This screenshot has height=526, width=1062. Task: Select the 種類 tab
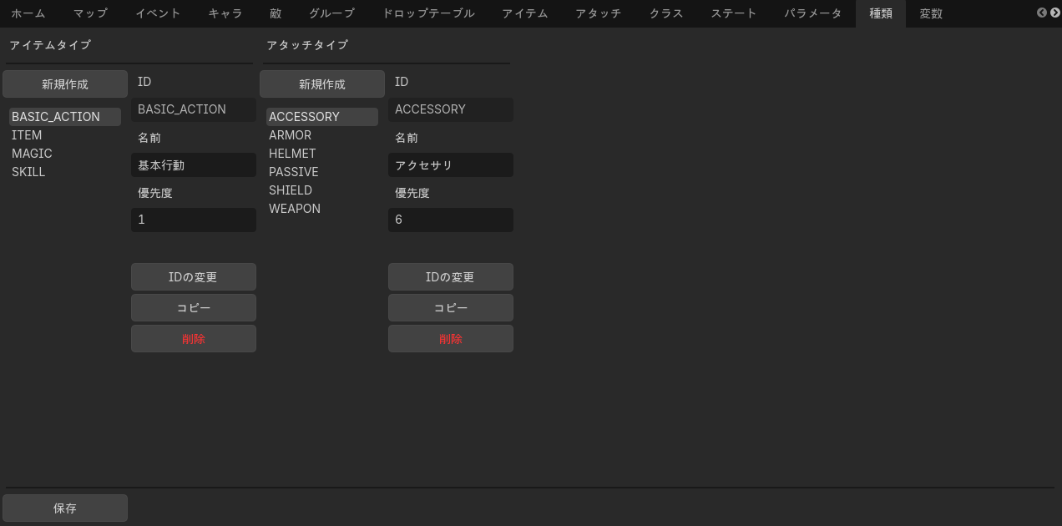click(x=881, y=13)
